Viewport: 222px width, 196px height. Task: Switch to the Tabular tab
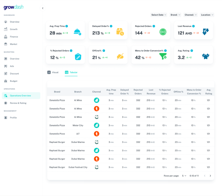(71, 73)
